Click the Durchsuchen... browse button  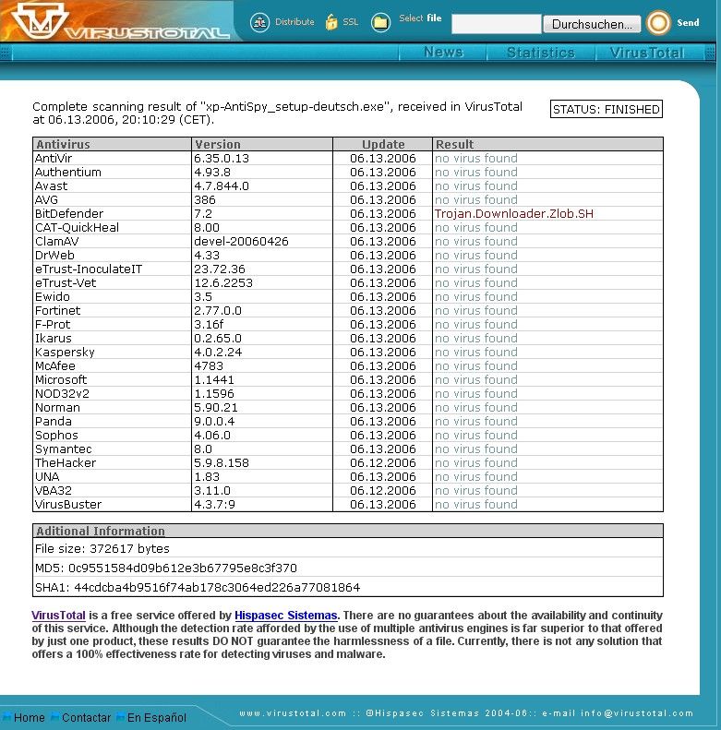(592, 24)
